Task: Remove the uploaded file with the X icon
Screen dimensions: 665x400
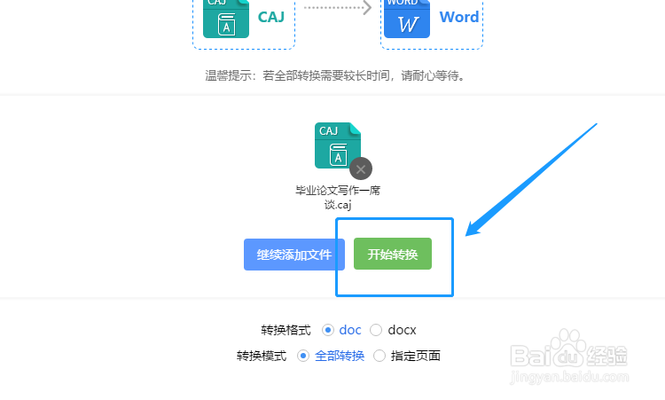Action: pyautogui.click(x=361, y=169)
